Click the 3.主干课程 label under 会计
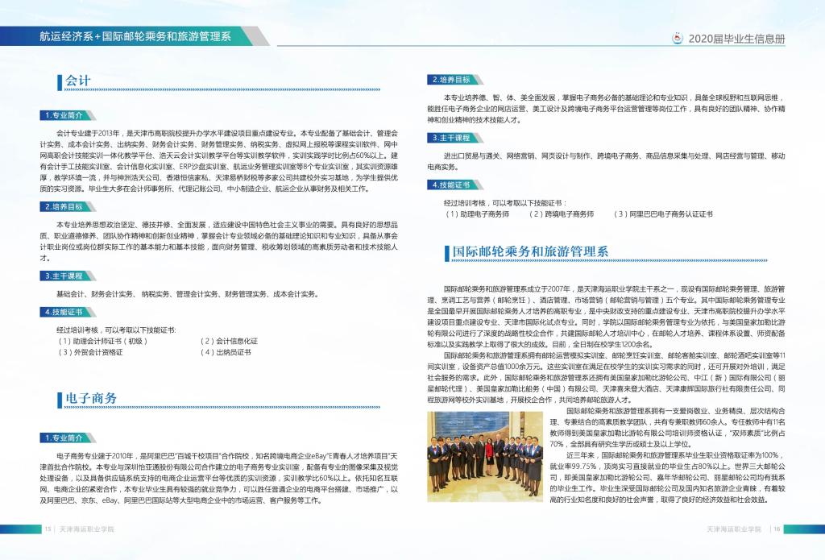Viewport: 825px width, 560px height. point(64,276)
